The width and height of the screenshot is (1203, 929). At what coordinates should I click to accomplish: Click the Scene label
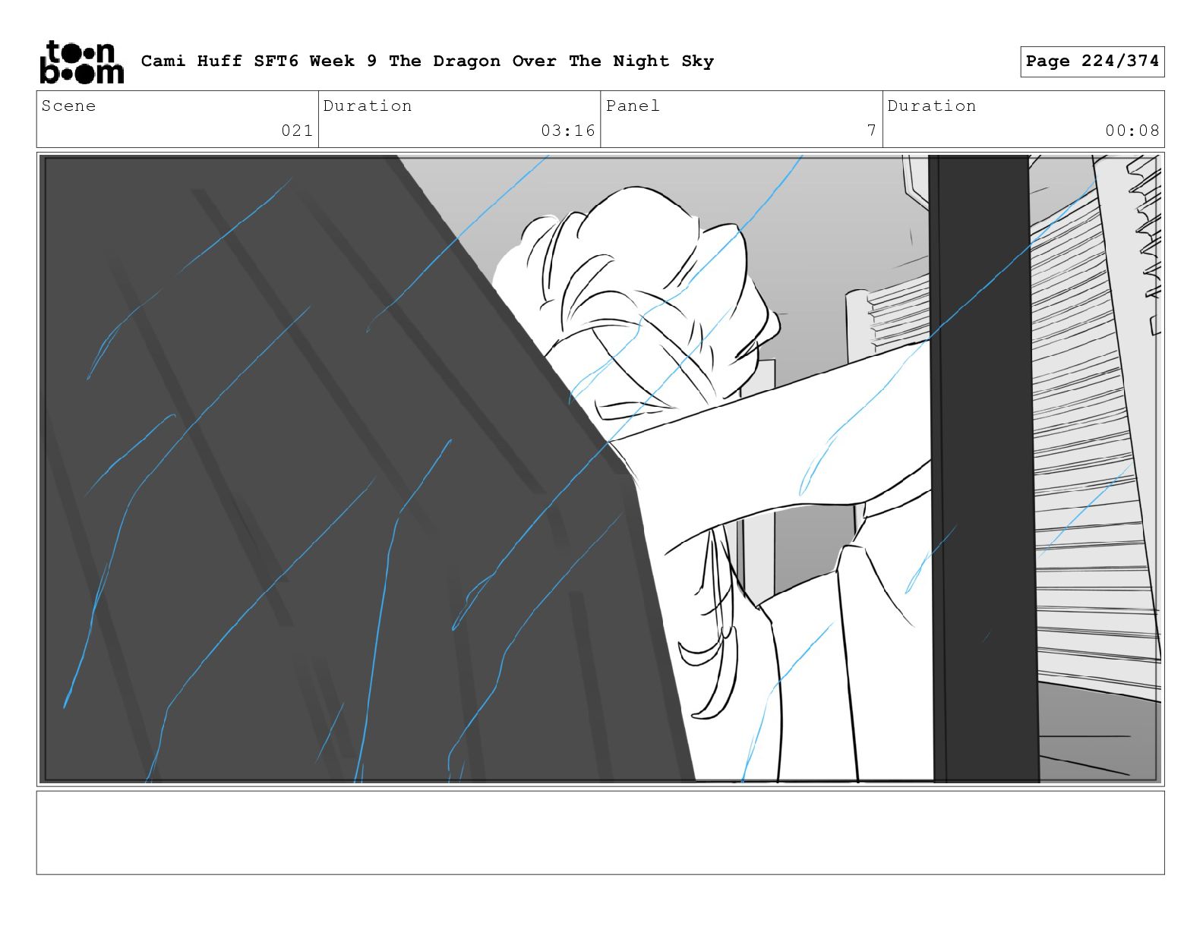[69, 106]
